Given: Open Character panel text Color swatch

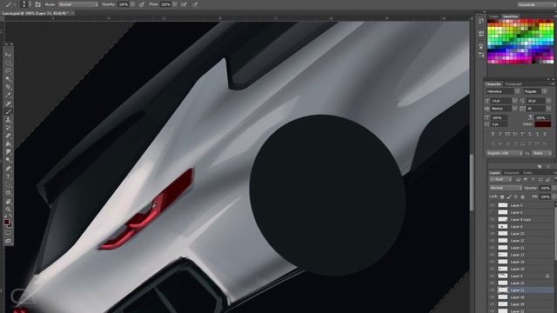Looking at the screenshot, I should 542,123.
